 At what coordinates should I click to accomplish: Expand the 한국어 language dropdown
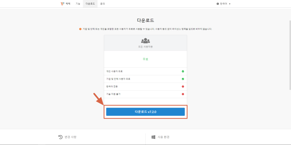pyautogui.click(x=224, y=4)
